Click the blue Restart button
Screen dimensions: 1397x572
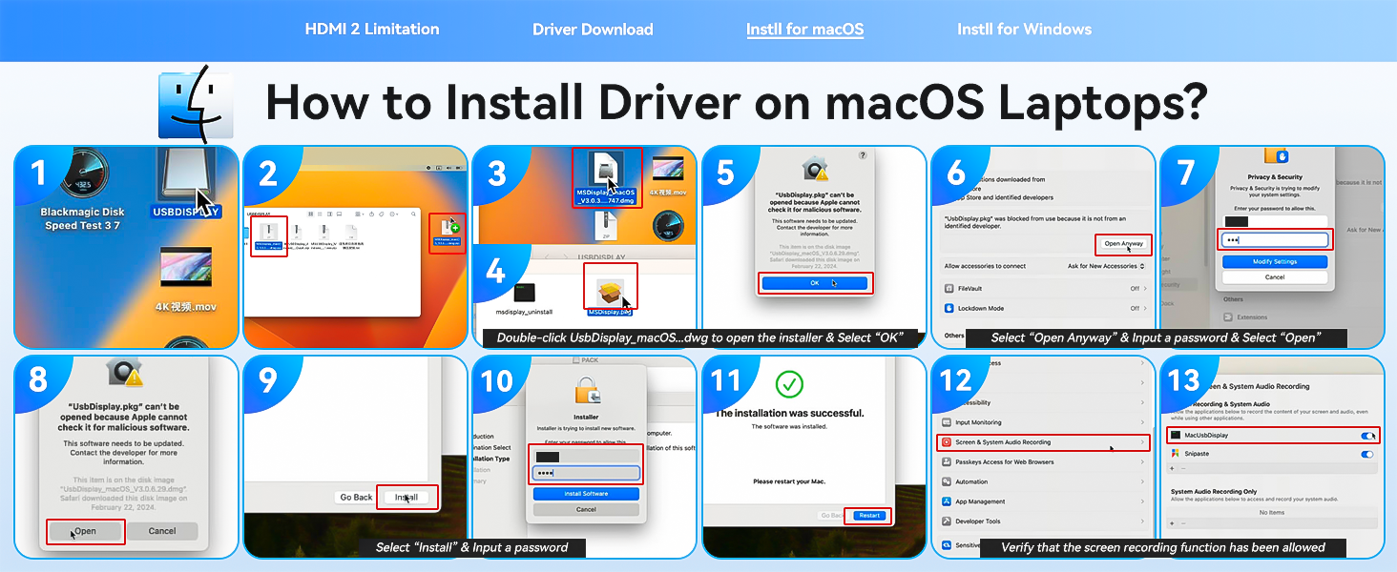(x=868, y=516)
